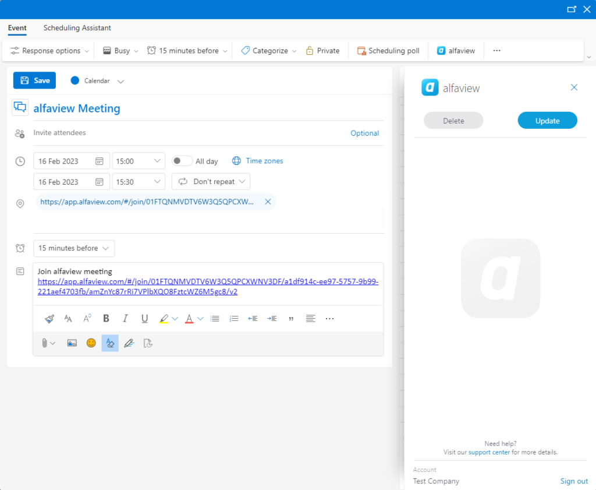Remove the alfaview meeting location link
596x490 pixels.
click(x=268, y=201)
